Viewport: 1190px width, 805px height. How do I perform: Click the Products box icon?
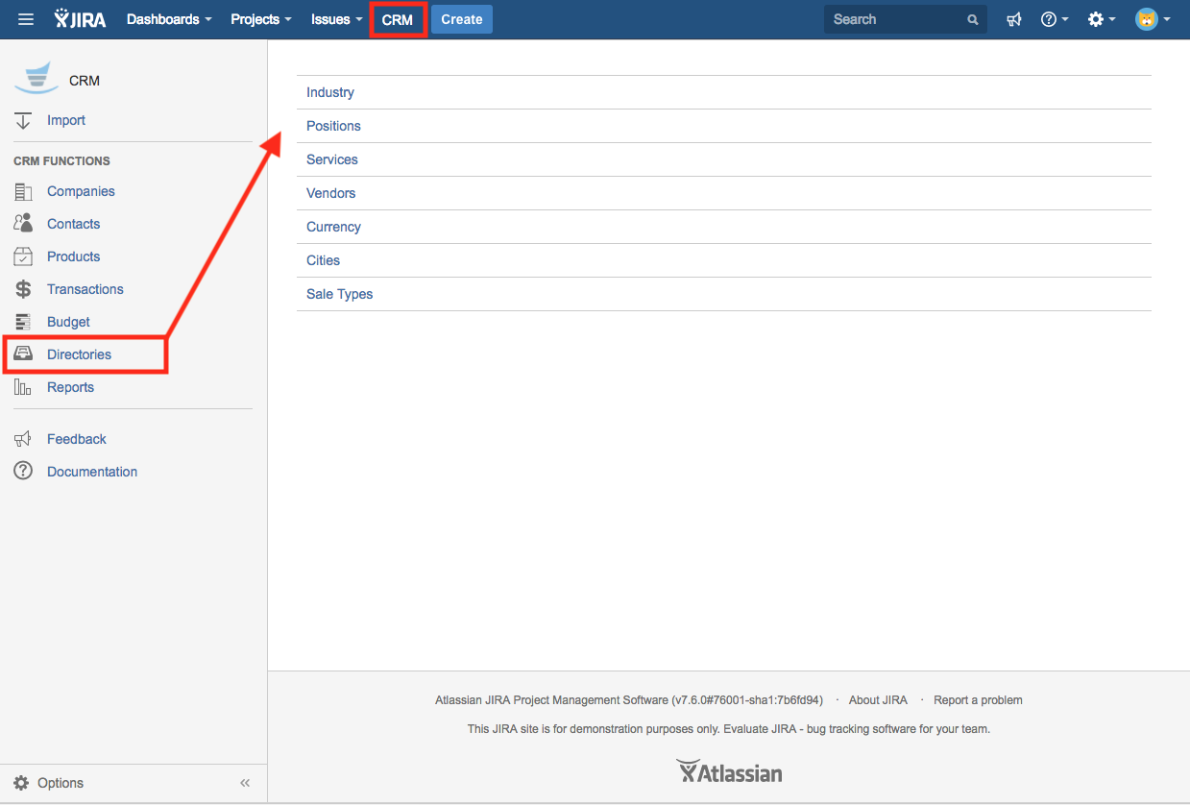point(24,256)
